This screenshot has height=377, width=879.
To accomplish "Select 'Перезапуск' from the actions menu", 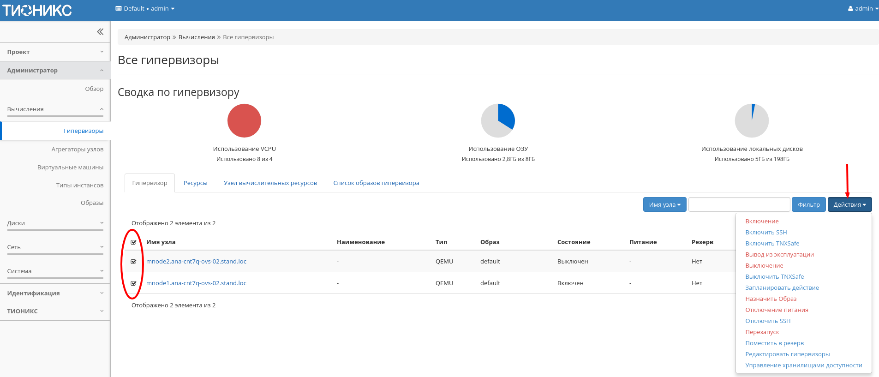I will click(x=762, y=332).
